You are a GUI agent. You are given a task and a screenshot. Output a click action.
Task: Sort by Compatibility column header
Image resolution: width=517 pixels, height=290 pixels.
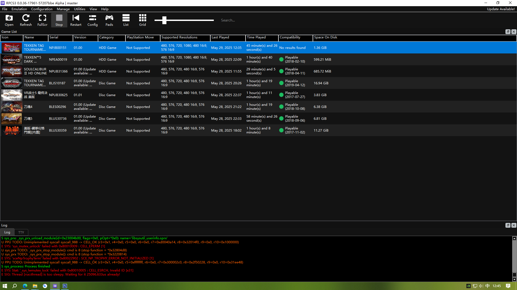pos(296,38)
